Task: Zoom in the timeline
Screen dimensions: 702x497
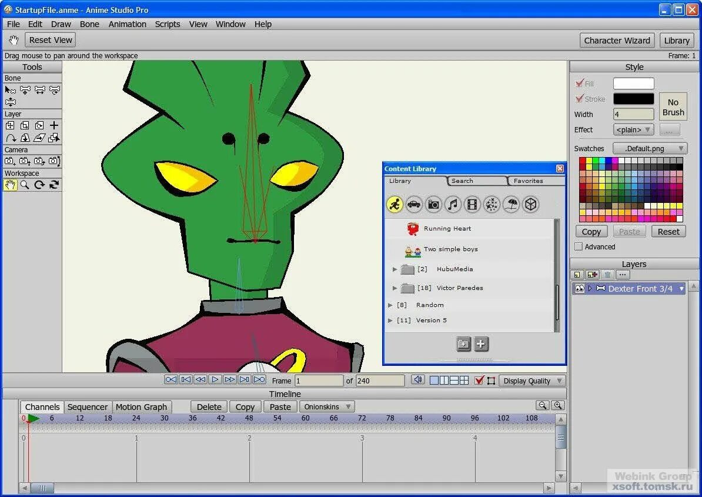Action: [557, 405]
